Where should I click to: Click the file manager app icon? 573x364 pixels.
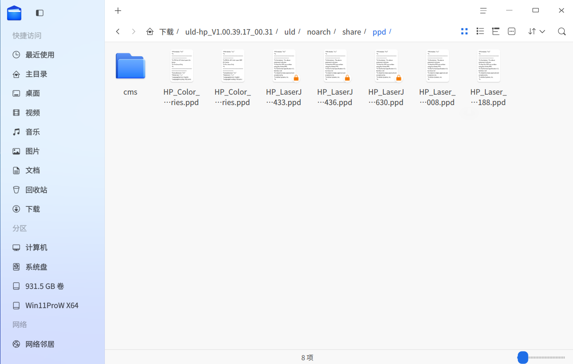point(14,13)
